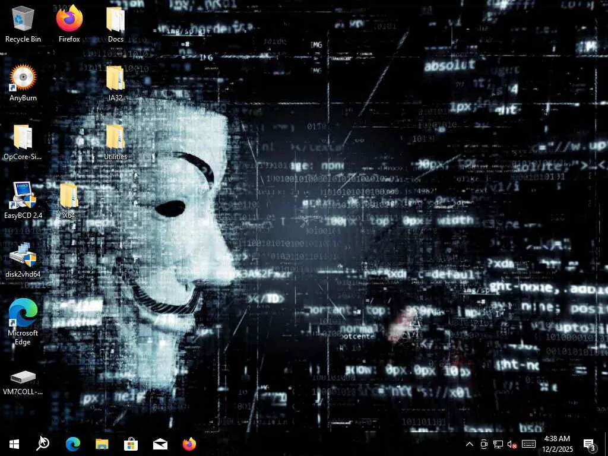Select the Firefox desktop shortcut
The width and height of the screenshot is (608, 456).
(x=69, y=24)
